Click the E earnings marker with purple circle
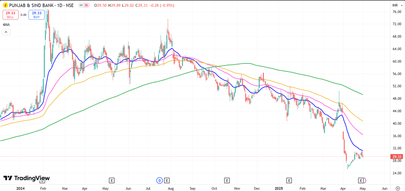 361,180
